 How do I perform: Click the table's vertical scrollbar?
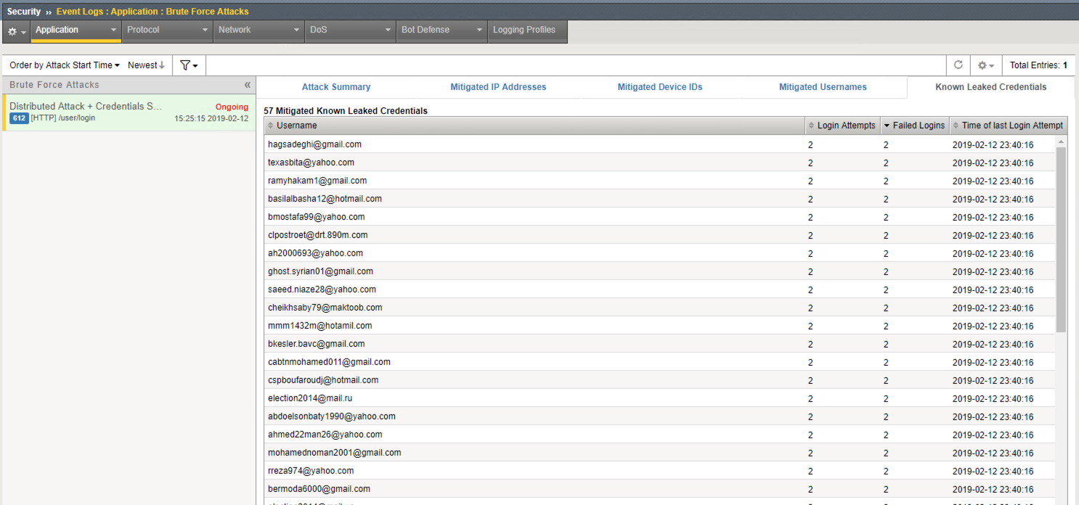1061,239
